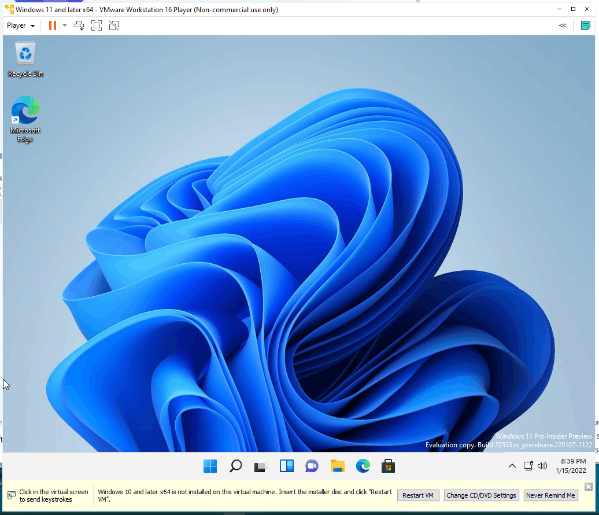The image size is (599, 515).
Task: Toggle Unity mode icon
Action: point(114,25)
